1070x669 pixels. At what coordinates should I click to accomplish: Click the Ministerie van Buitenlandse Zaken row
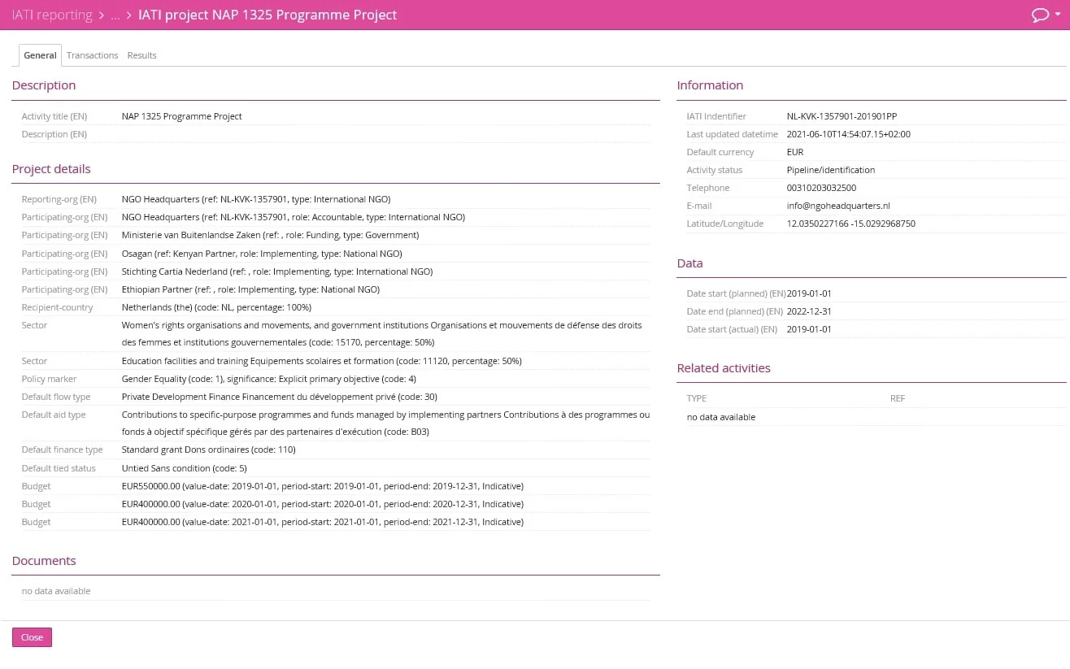[336, 235]
